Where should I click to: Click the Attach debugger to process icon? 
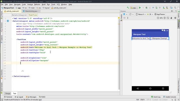pos(156,8)
